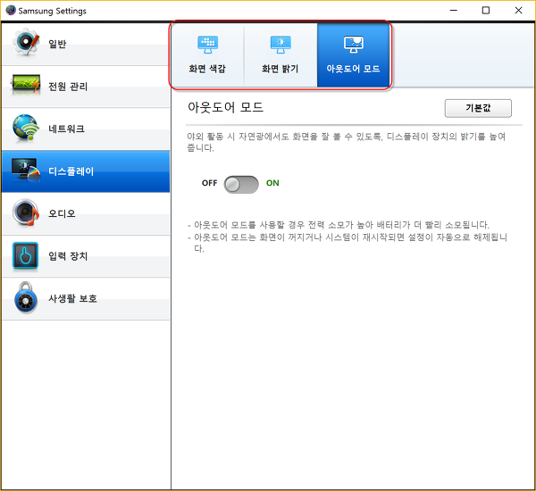Go to the 오디오 category label
This screenshot has height=491, width=536.
tap(62, 213)
